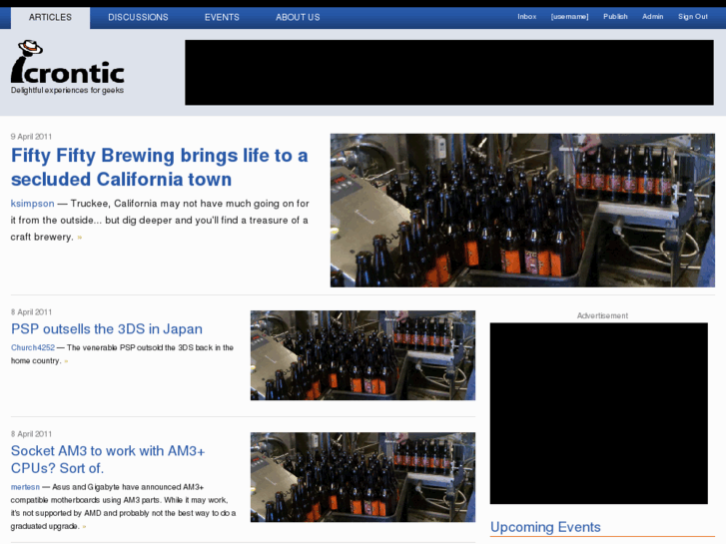726x544 pixels.
Task: Click the 8 April 2011 date above Socket AM3
Action: [x=32, y=434]
